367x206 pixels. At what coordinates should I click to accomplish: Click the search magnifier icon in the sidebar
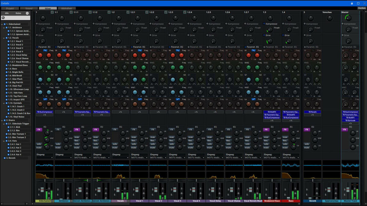(3, 17)
